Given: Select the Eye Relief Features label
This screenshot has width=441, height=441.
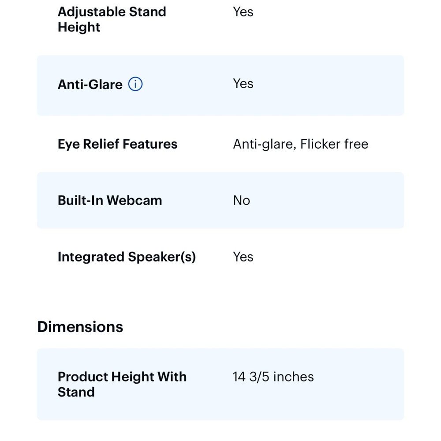Looking at the screenshot, I should [118, 144].
